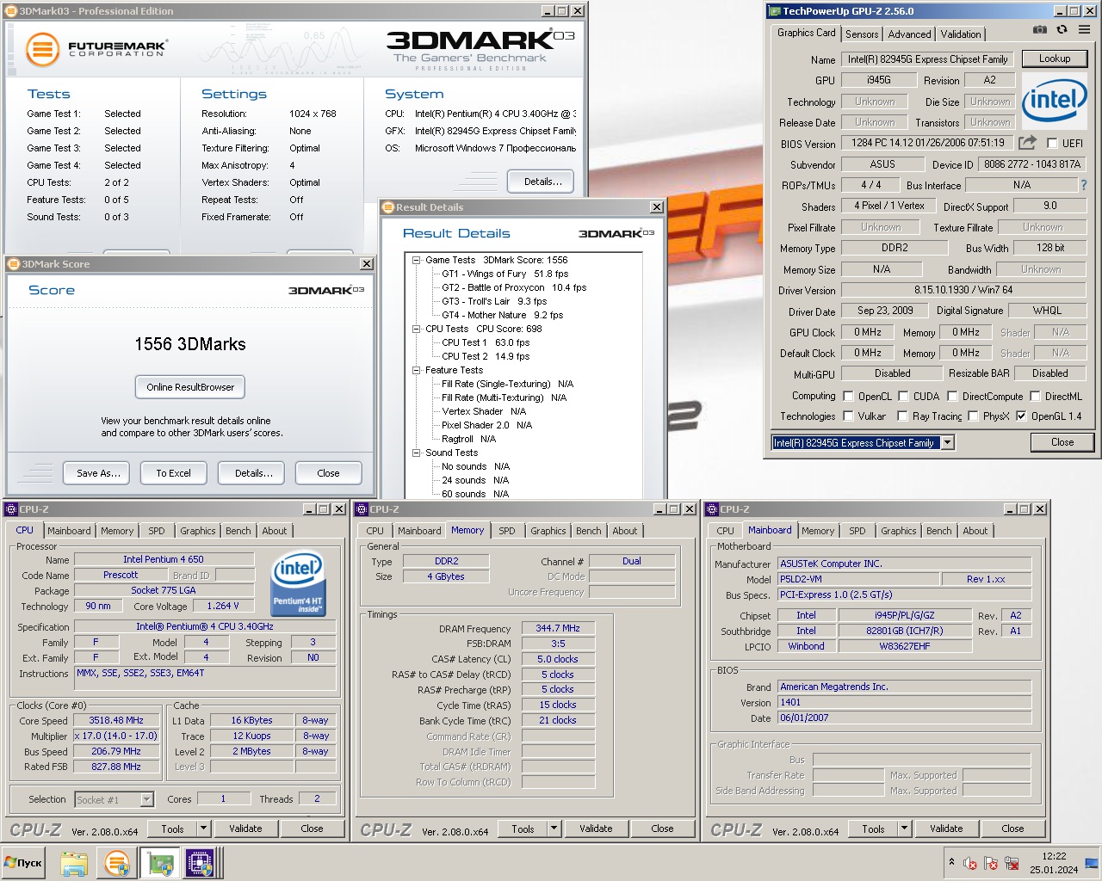
Task: Click the muted volume tray icon
Action: pyautogui.click(x=970, y=863)
